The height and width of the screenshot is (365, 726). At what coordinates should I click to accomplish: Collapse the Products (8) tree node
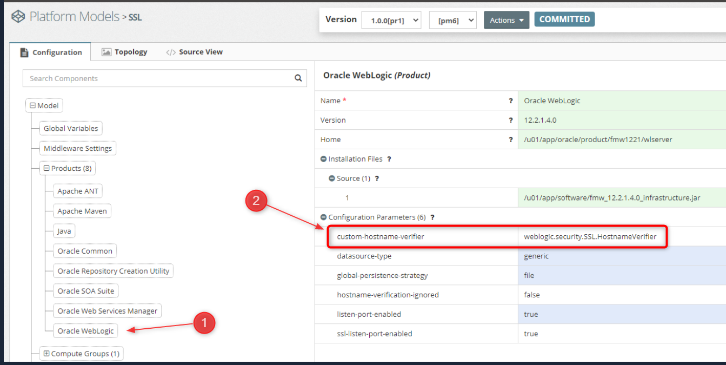46,168
